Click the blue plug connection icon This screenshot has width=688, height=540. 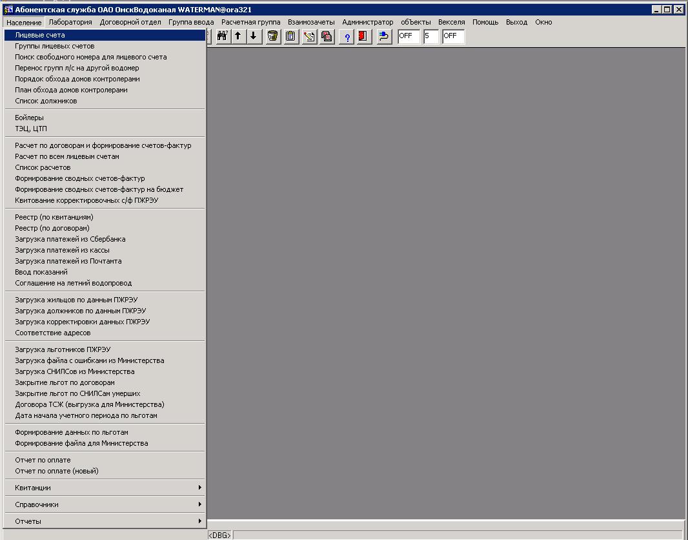coord(383,36)
